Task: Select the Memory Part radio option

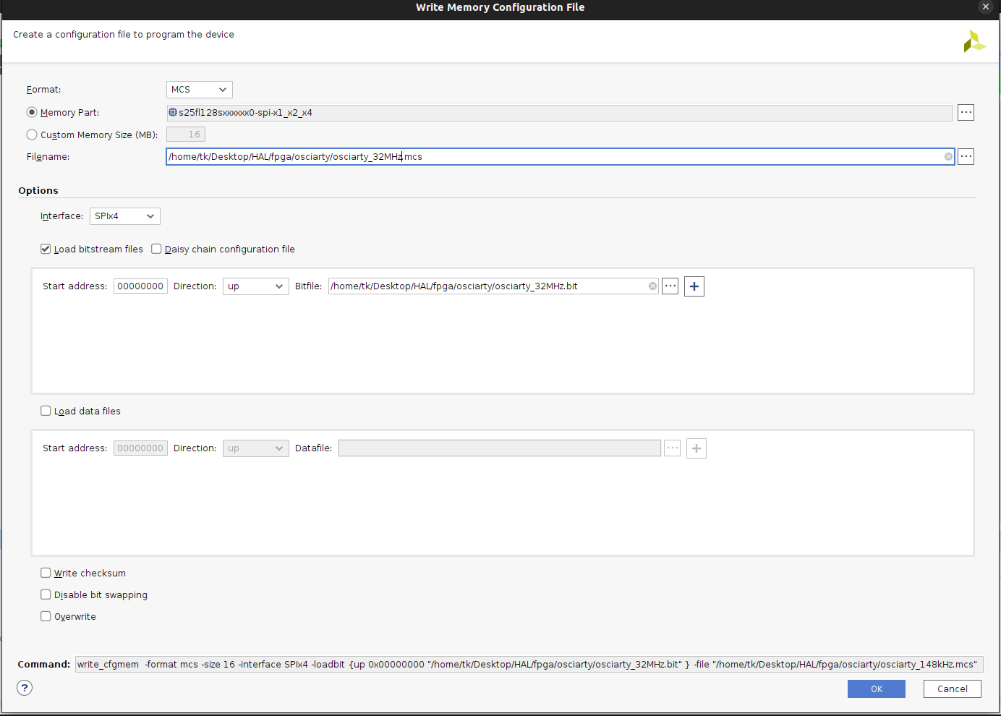Action: coord(32,112)
